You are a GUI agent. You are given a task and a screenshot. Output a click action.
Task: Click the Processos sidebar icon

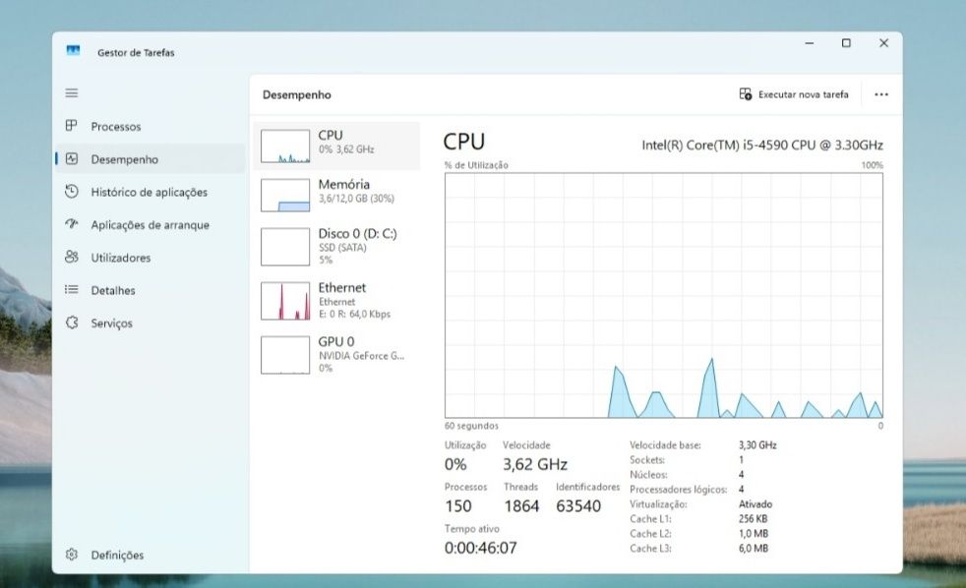(72, 126)
